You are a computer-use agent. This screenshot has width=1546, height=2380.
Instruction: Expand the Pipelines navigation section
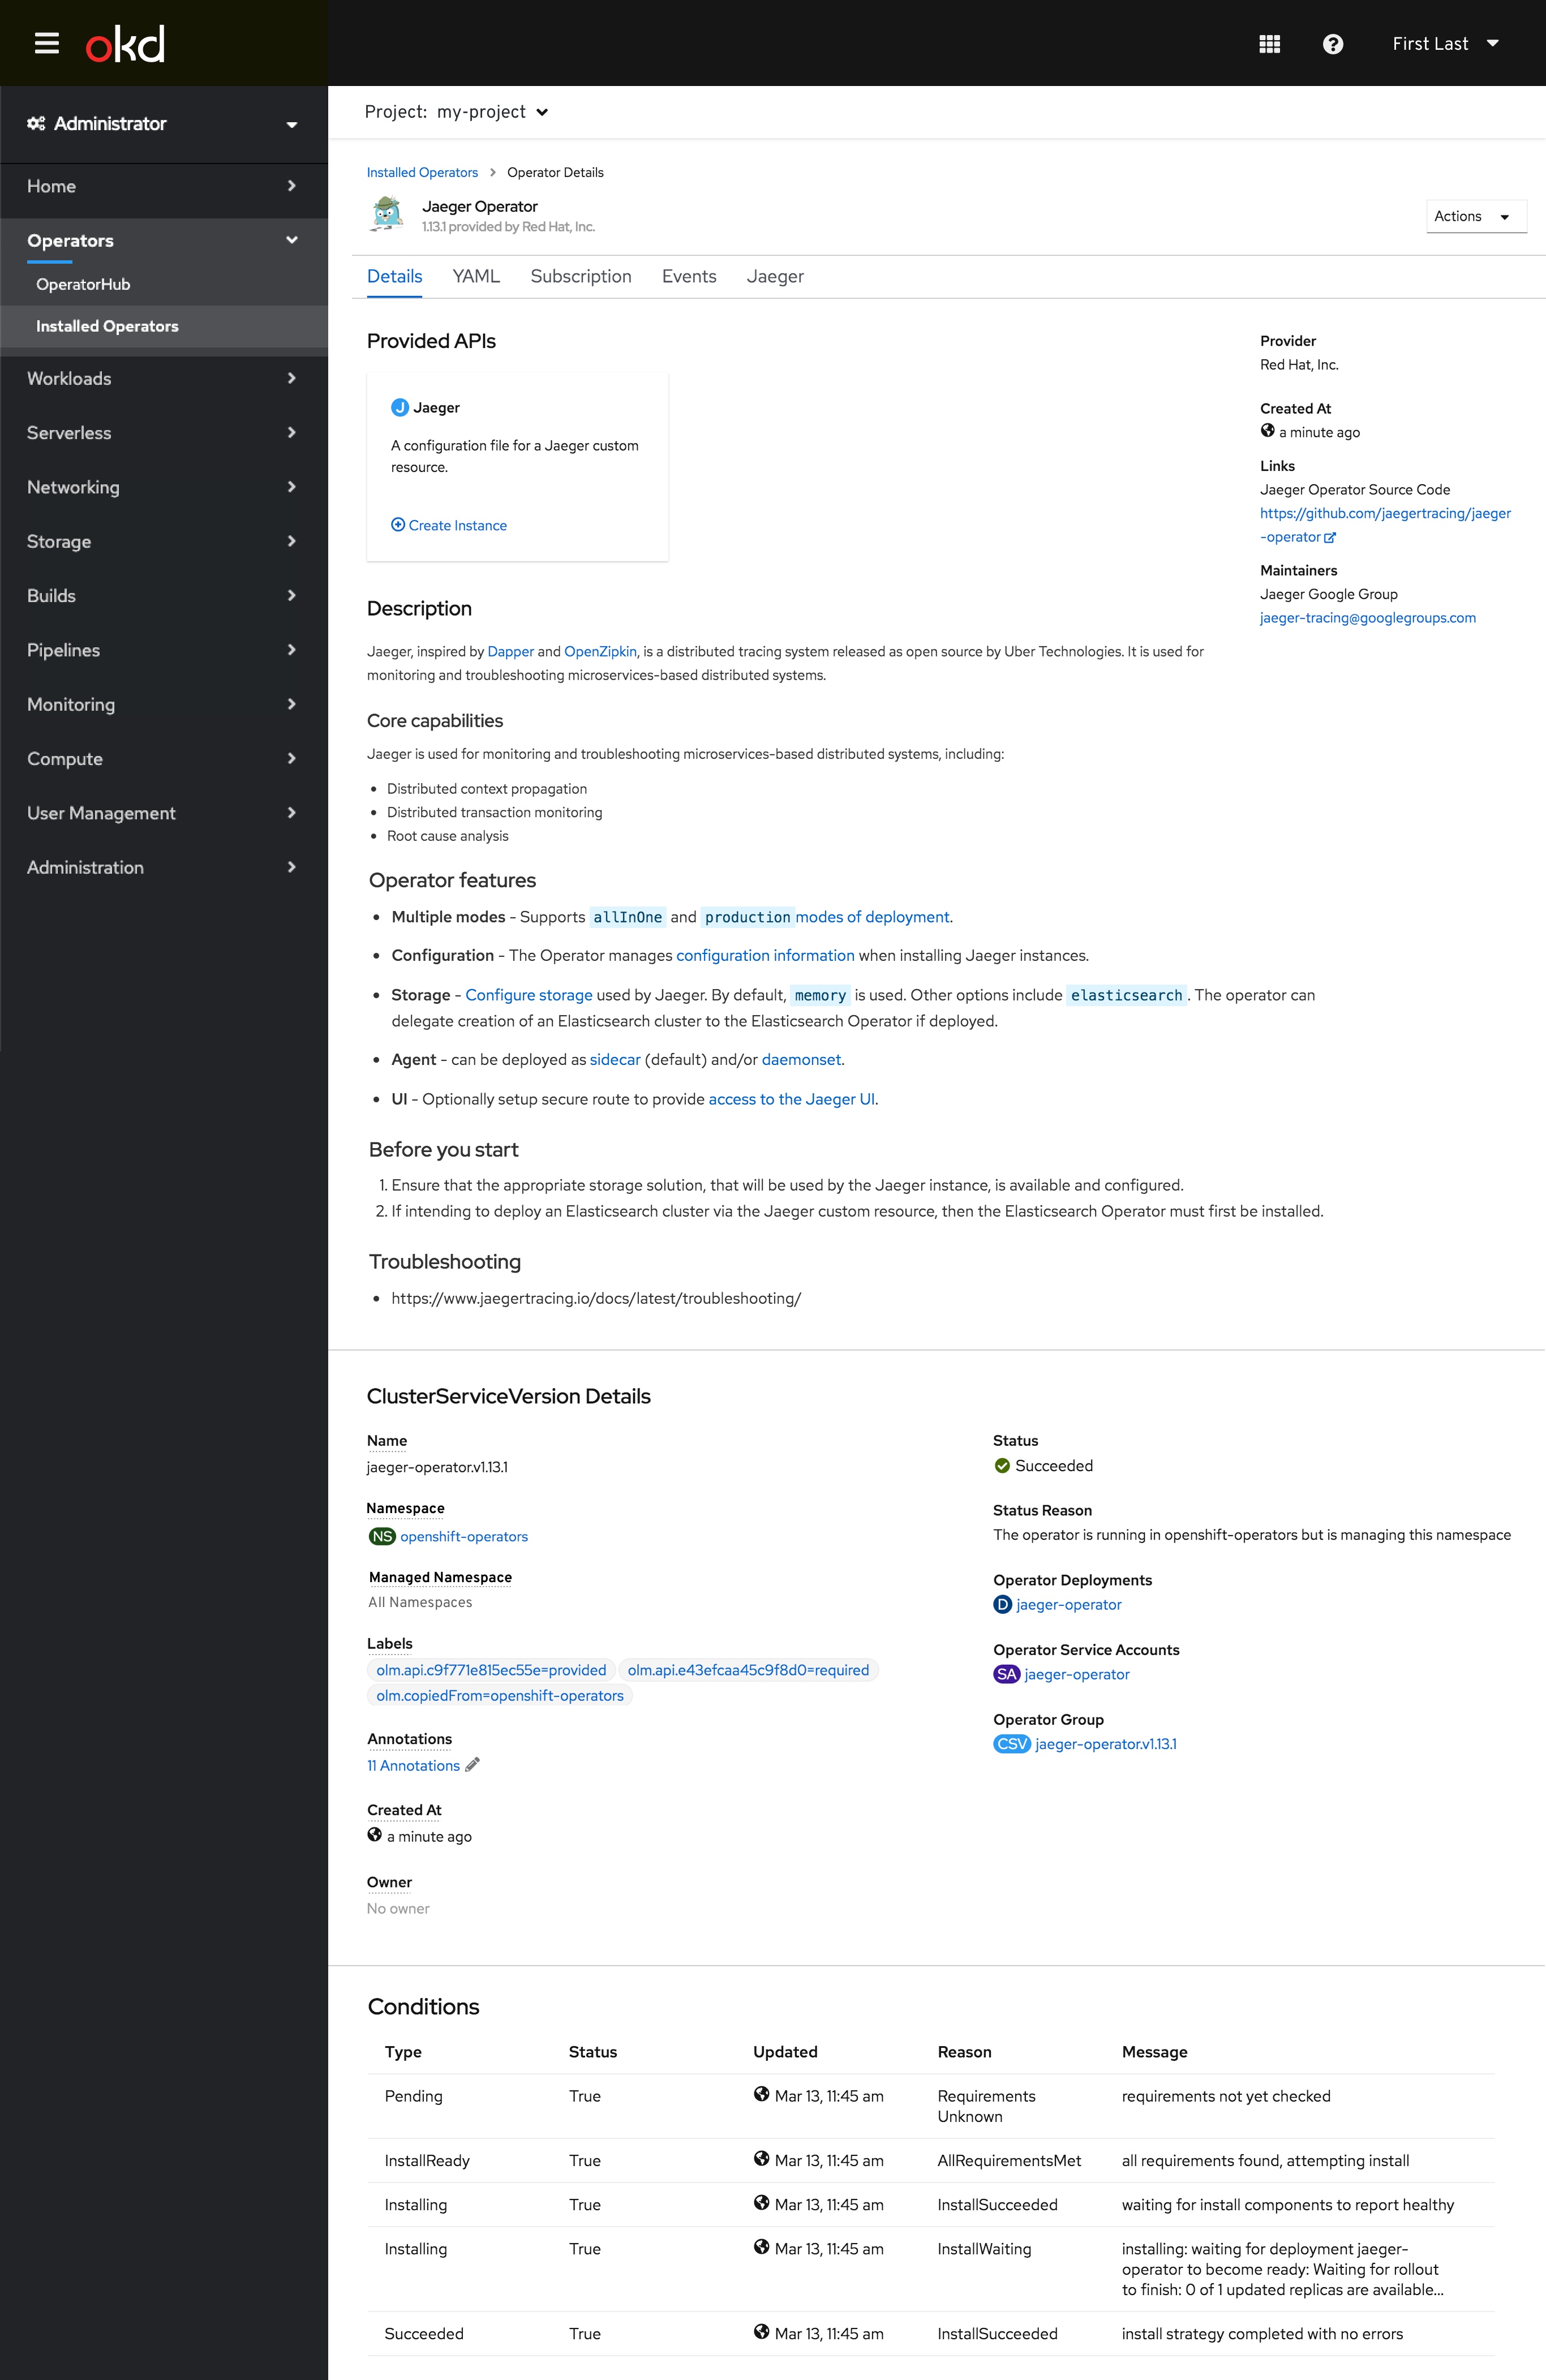(x=164, y=650)
